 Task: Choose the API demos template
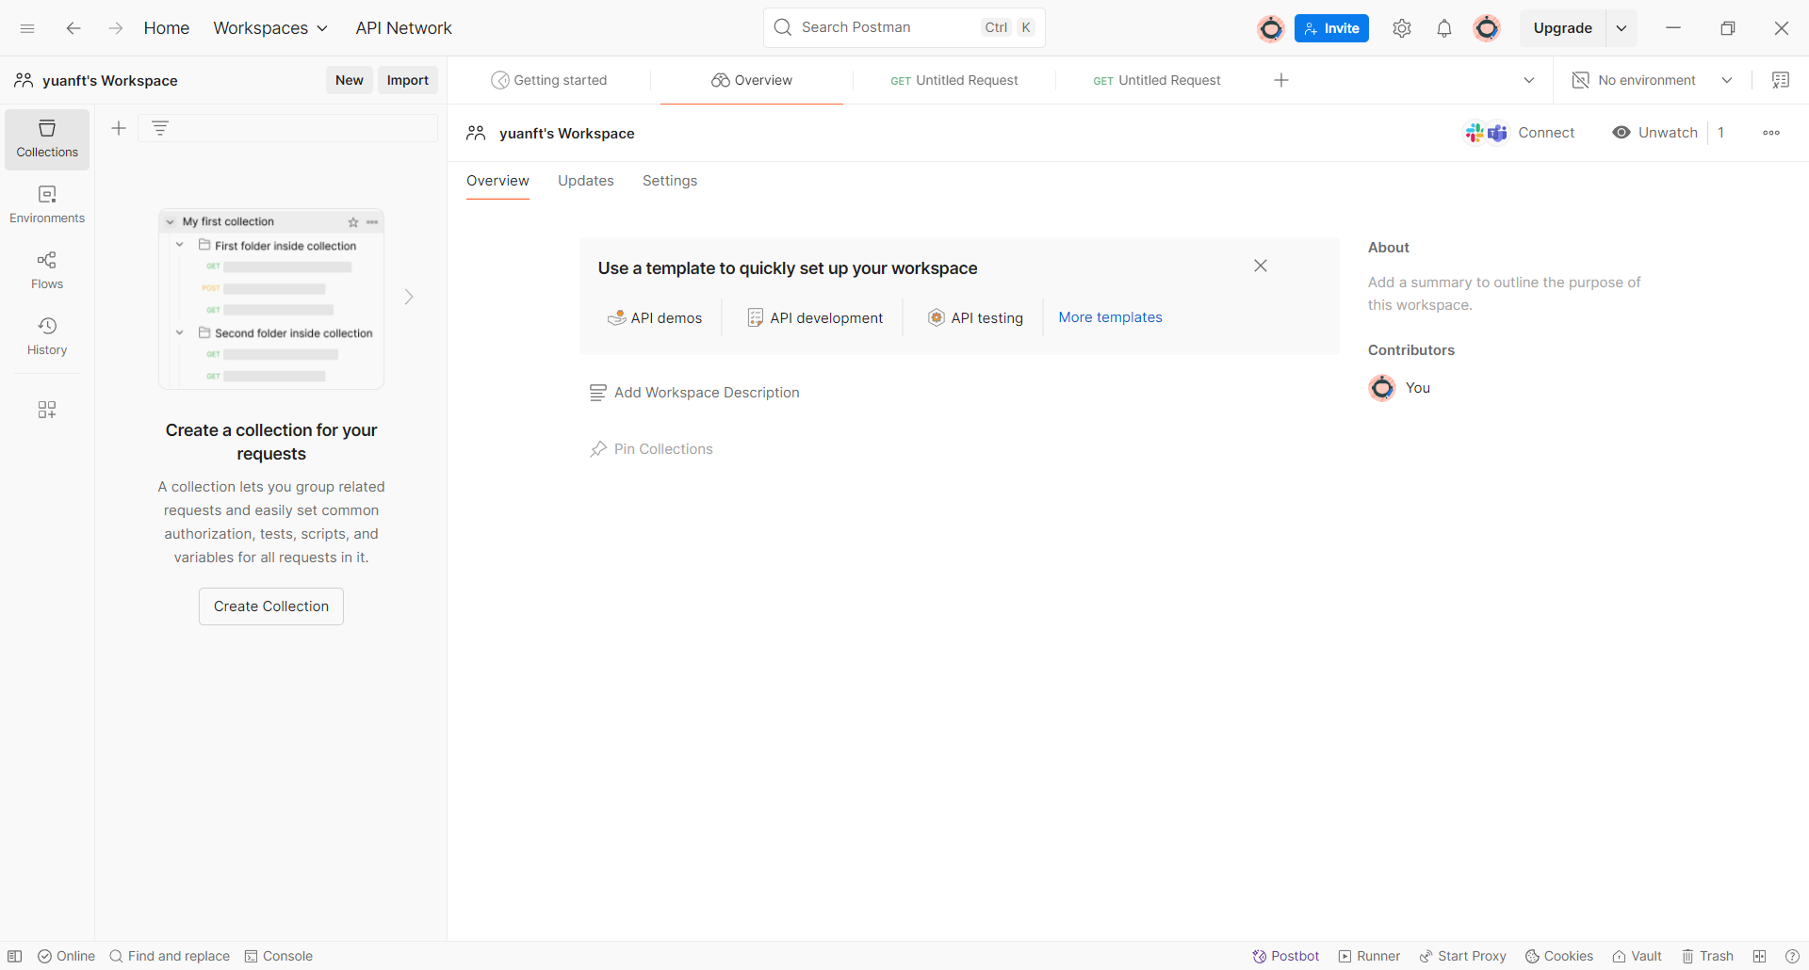[655, 318]
